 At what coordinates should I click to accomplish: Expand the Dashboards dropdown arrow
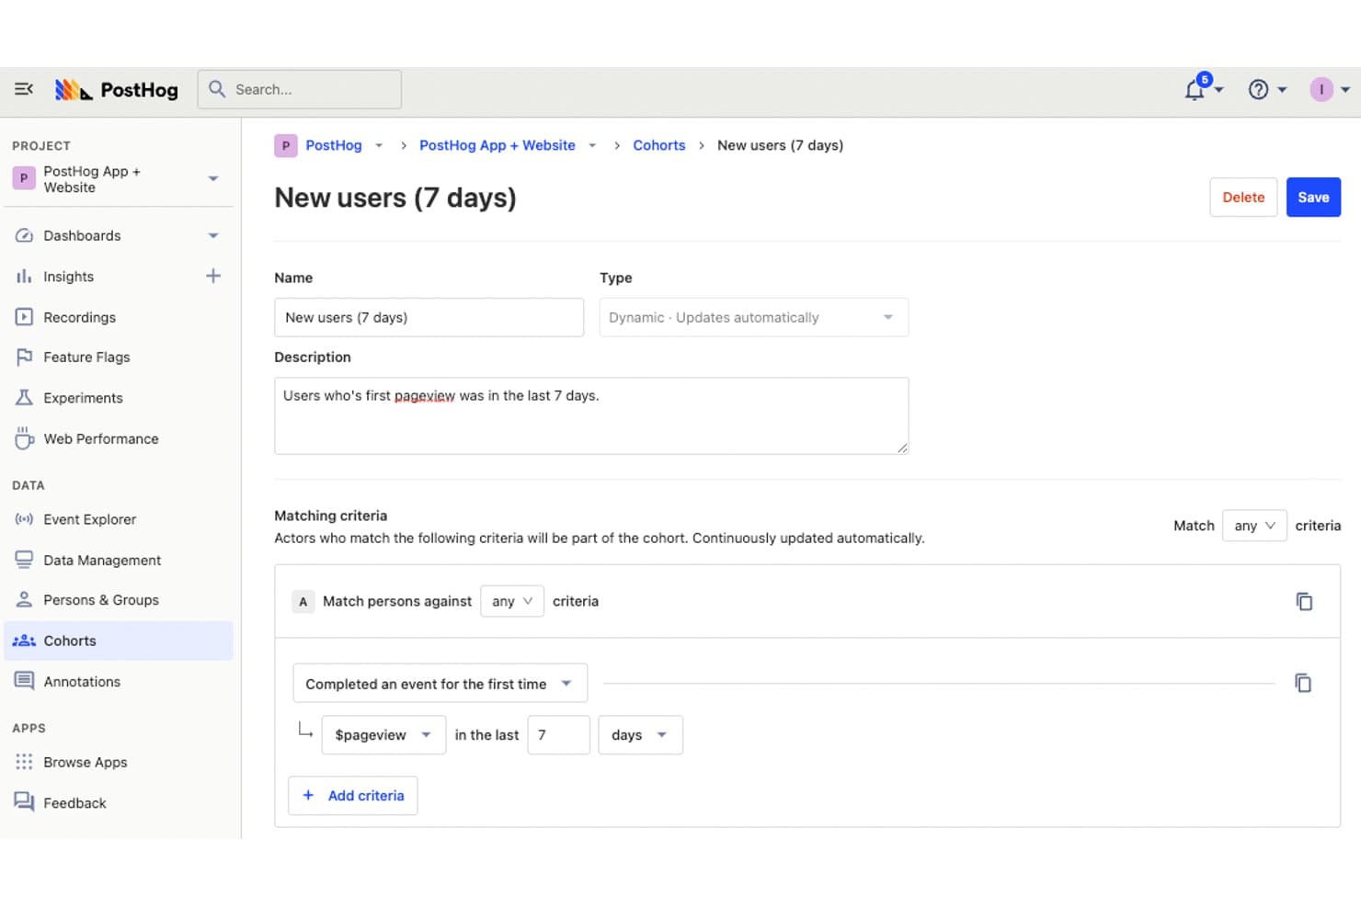click(213, 235)
